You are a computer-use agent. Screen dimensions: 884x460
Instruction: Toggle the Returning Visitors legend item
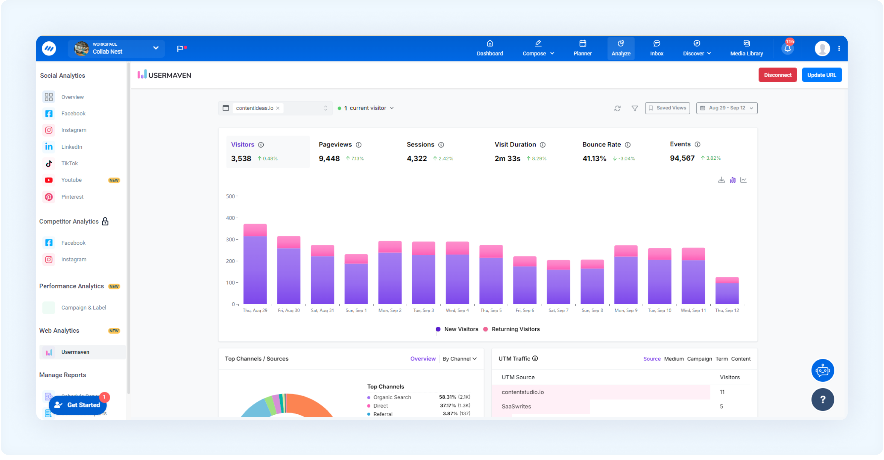pyautogui.click(x=511, y=329)
